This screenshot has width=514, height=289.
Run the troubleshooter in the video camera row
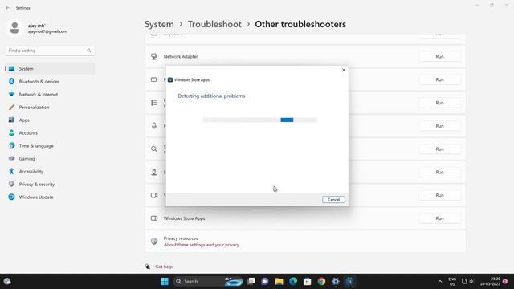(439, 195)
